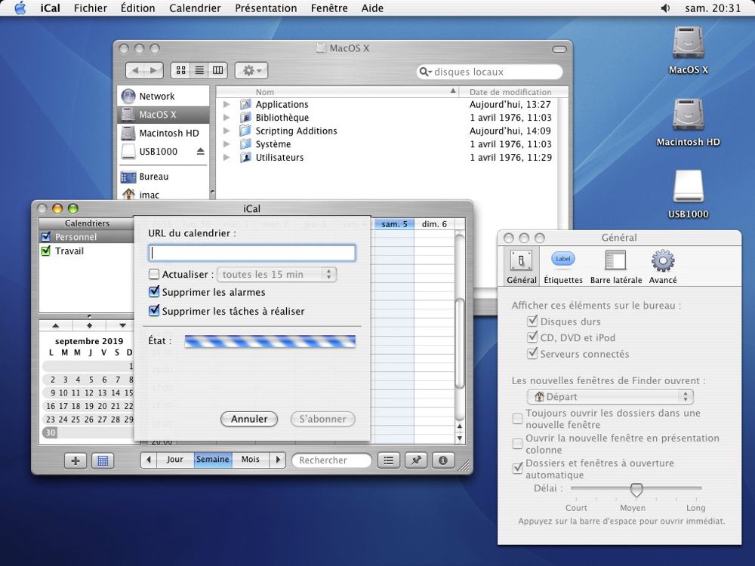Toggle the iCal mini calendar view
755x566 pixels.
tap(103, 460)
